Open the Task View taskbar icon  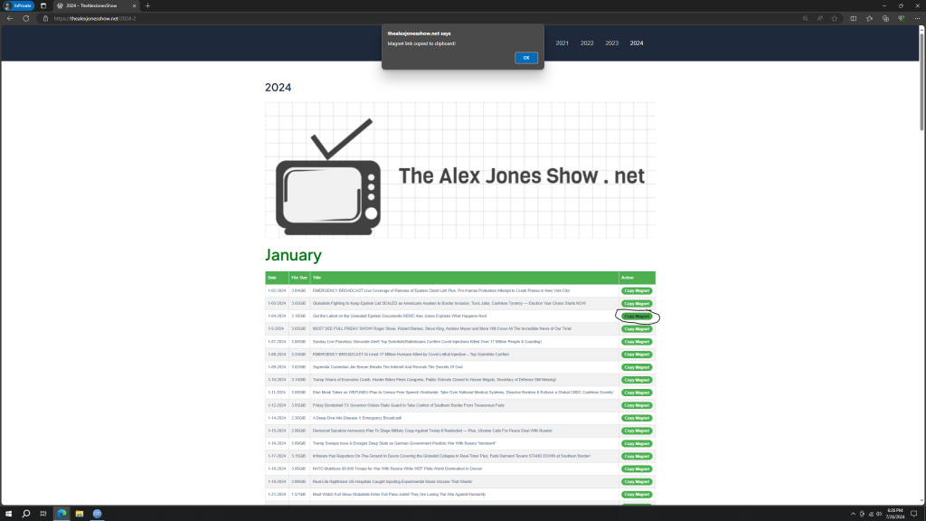[44, 513]
